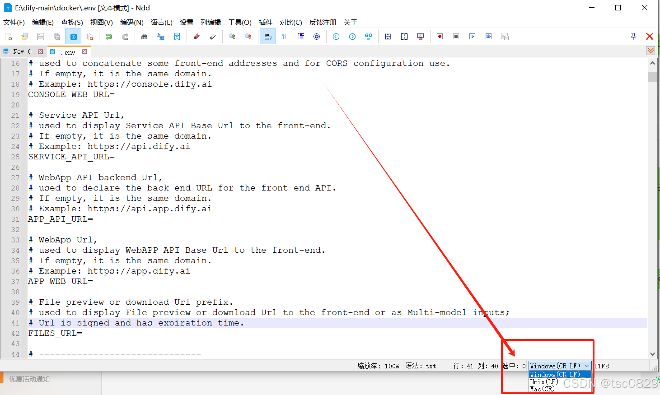Click the GO jump-to-line button
This screenshot has width=660, height=395.
pos(369,37)
